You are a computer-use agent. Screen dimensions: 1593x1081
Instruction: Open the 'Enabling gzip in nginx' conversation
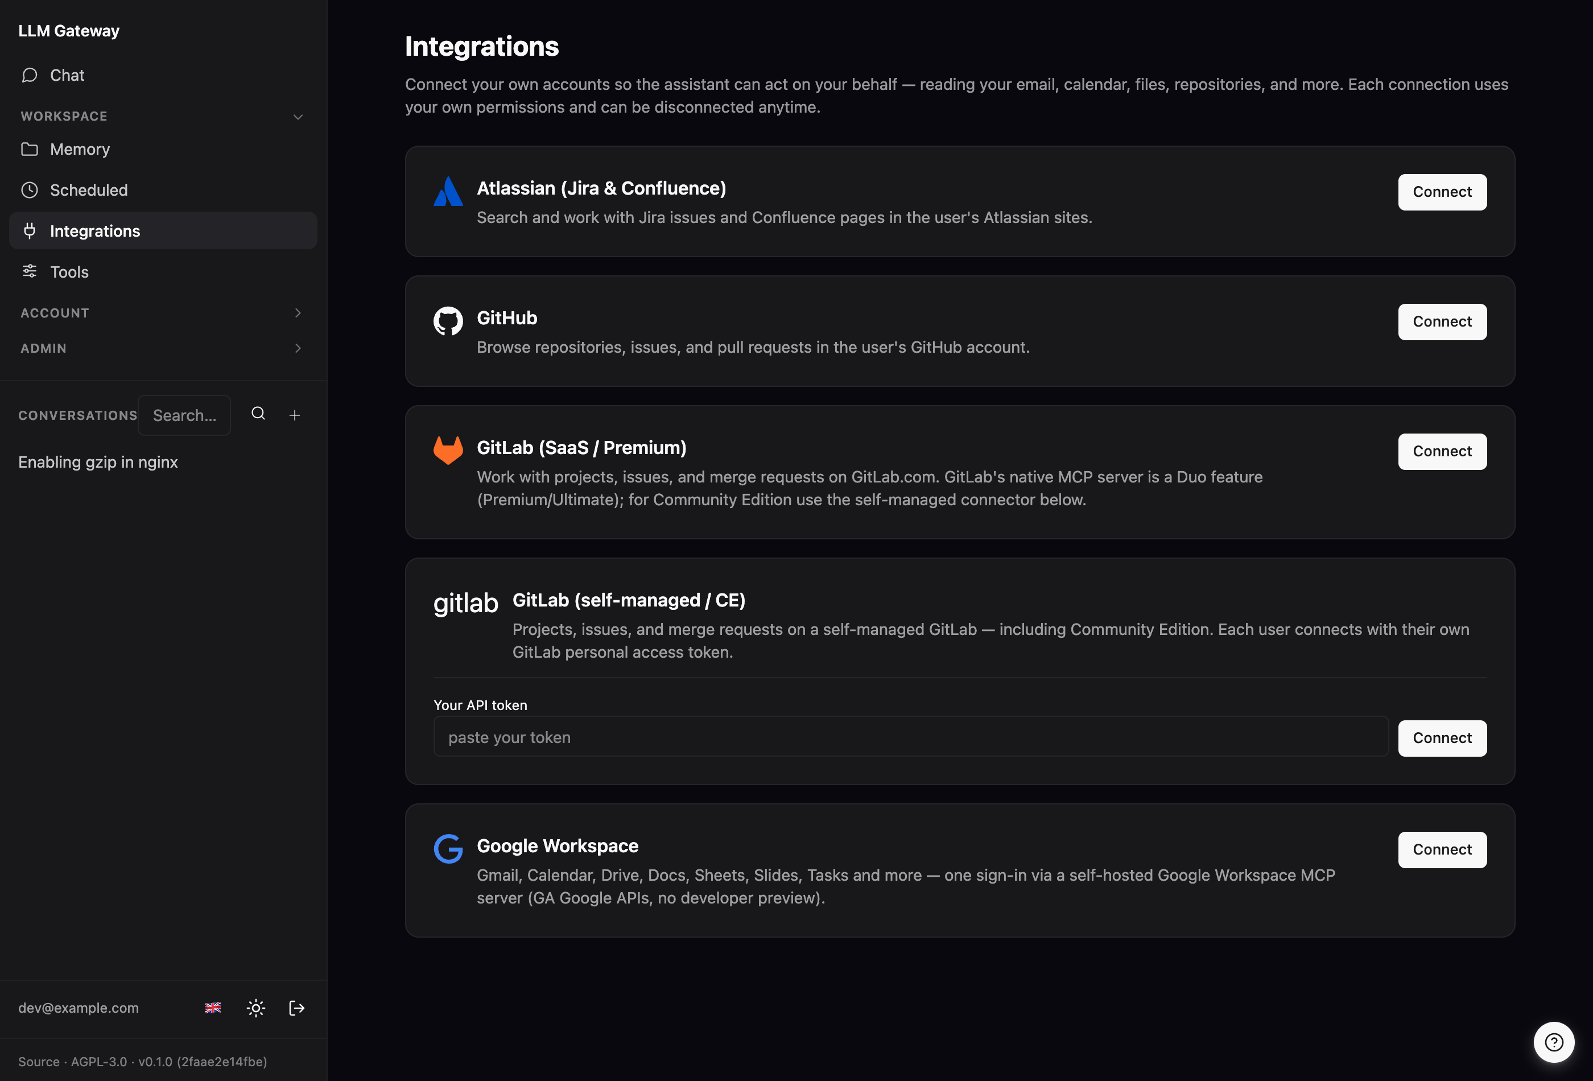pos(98,463)
